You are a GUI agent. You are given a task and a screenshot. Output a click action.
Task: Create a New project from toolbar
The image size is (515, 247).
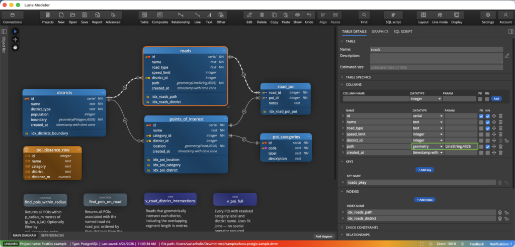coord(61,18)
